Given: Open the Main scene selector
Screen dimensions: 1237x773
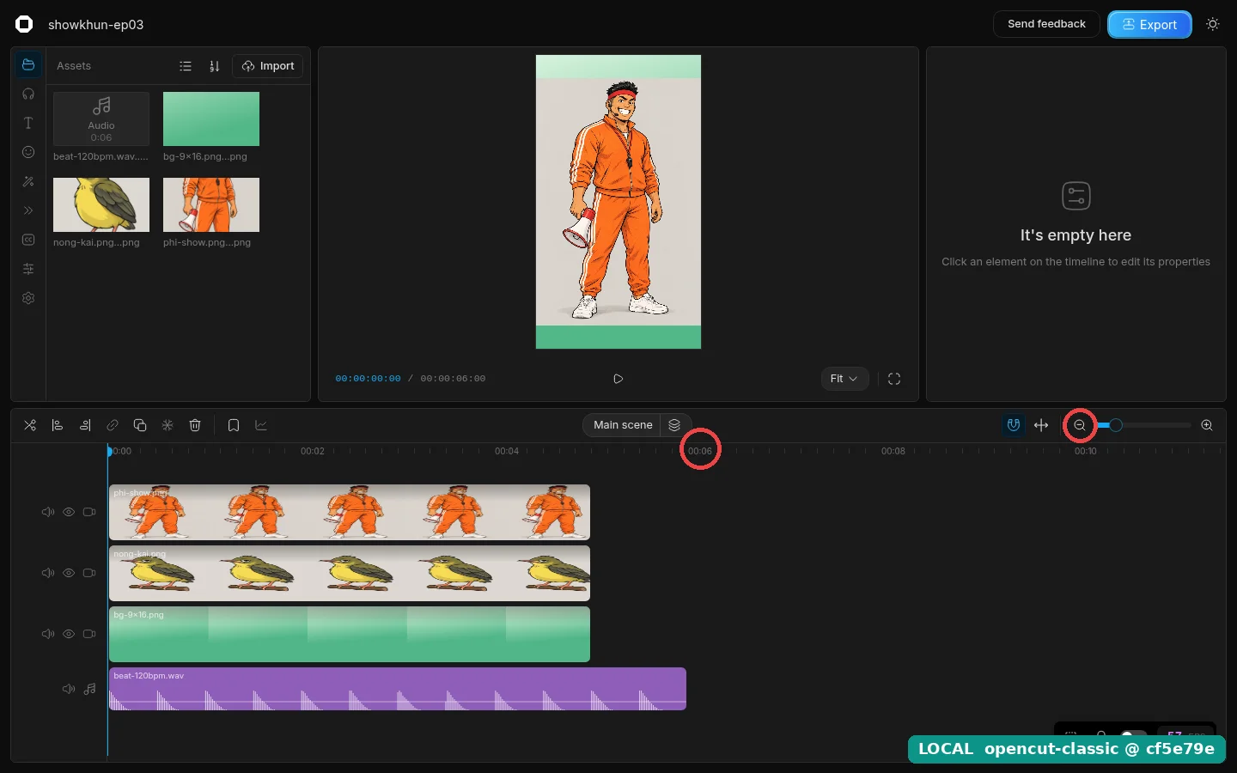Looking at the screenshot, I should (623, 425).
